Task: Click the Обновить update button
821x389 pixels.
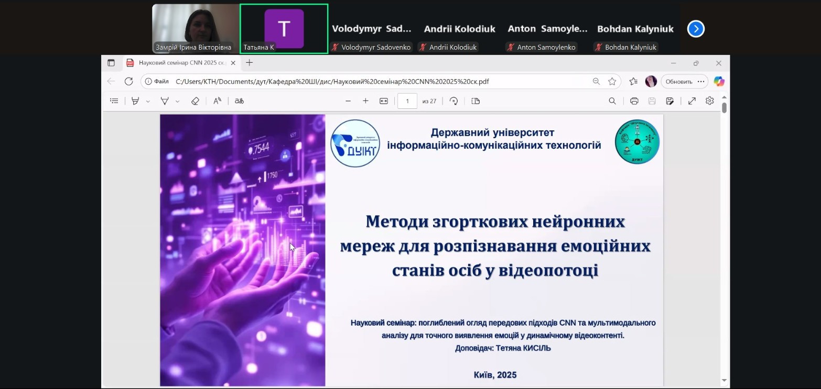Action: (x=678, y=81)
